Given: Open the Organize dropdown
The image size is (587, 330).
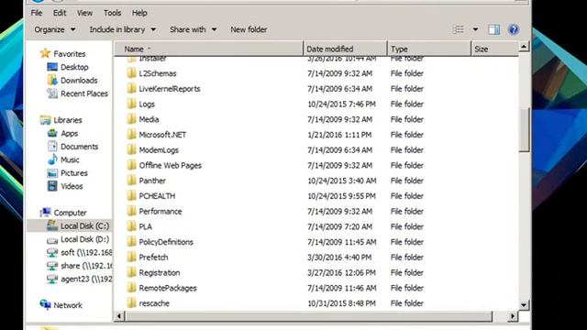Looking at the screenshot, I should [55, 29].
